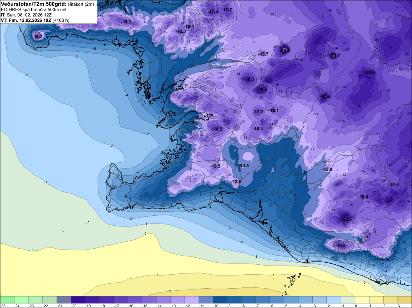This screenshot has width=412, height=308.
Task: Click the valid time 'VT: Fim. 12.02.2026 19Z'
Action: pos(26,20)
